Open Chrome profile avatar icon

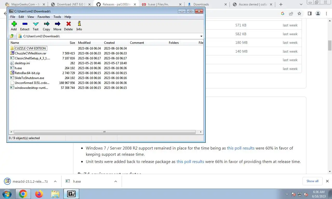[x=318, y=13]
